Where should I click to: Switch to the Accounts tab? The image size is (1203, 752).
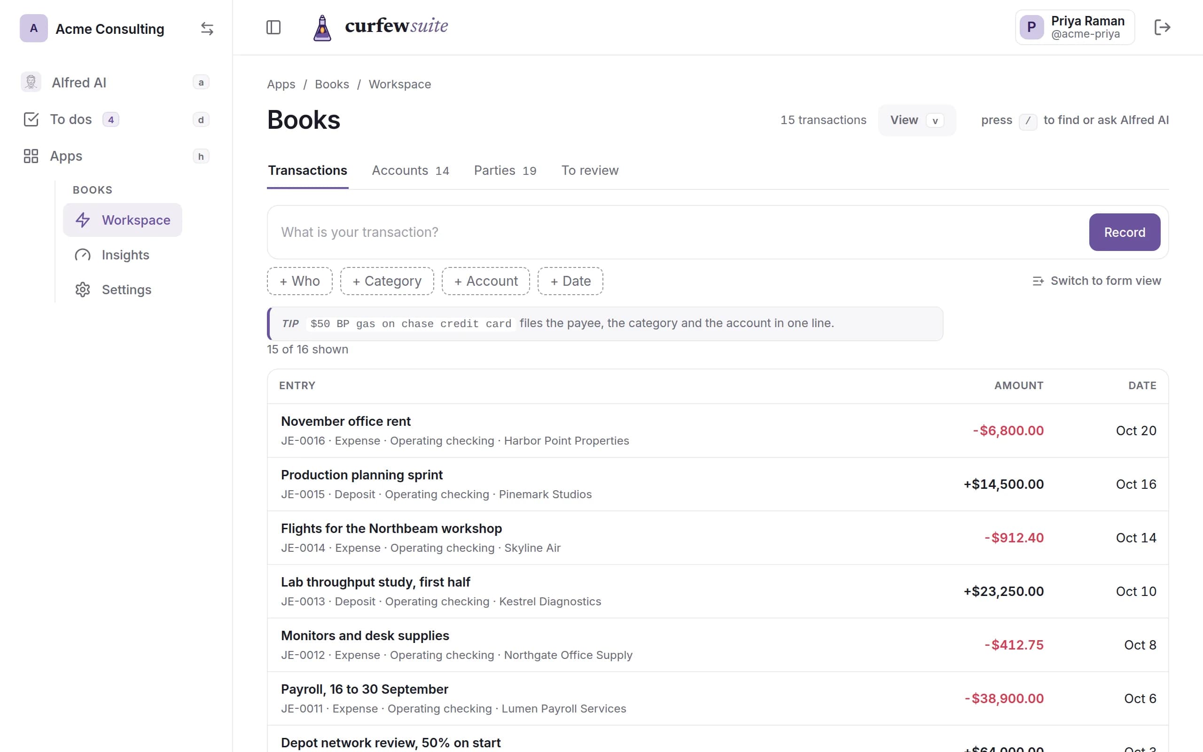pos(411,171)
